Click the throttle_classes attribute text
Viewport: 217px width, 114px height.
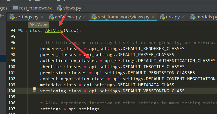(61, 67)
